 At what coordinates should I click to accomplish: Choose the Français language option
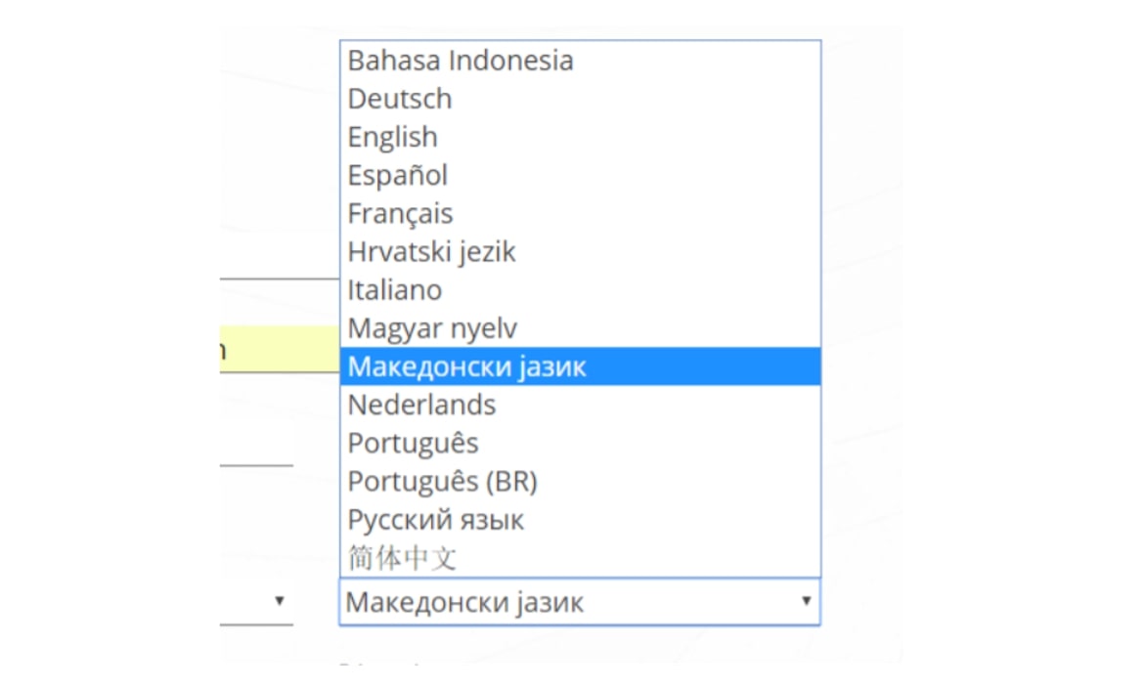point(401,213)
